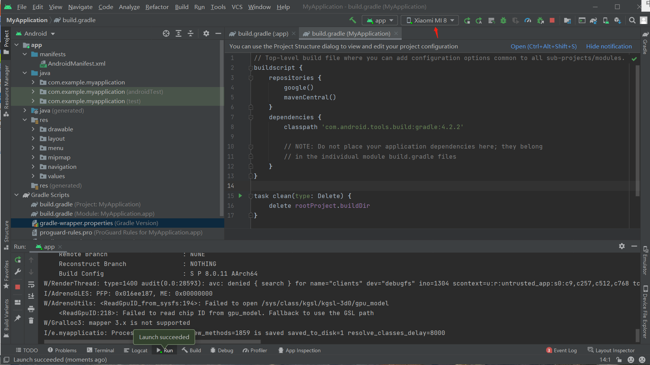The image size is (650, 365).
Task: Sync project with Gradle files icon
Action: coord(593,20)
